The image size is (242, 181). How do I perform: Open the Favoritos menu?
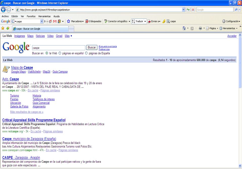[x=31, y=16]
